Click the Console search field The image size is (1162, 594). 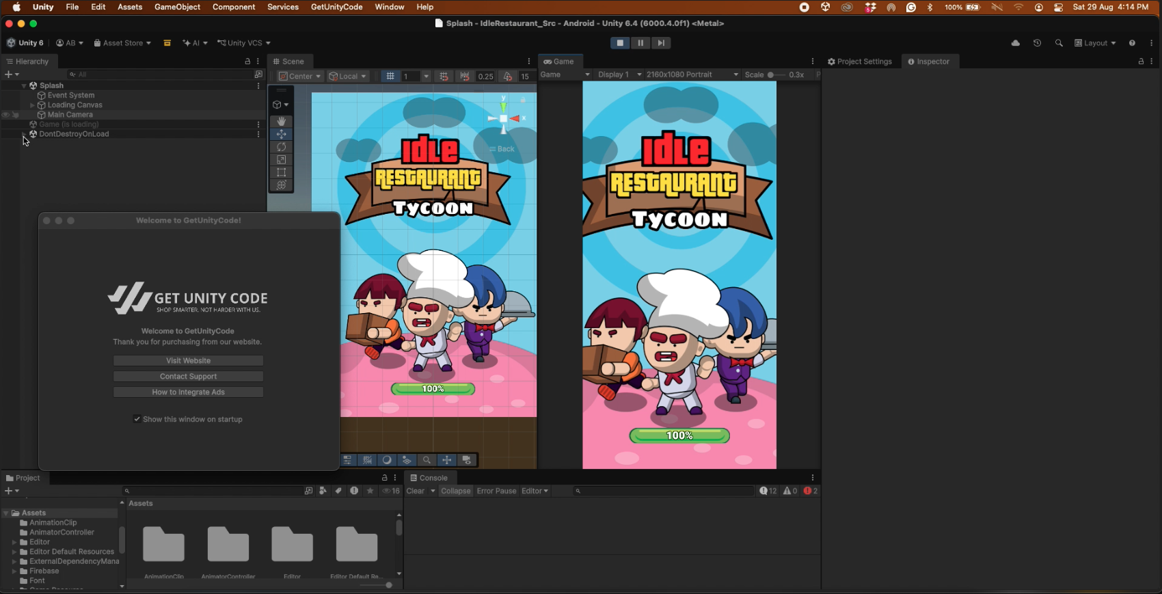(x=664, y=491)
